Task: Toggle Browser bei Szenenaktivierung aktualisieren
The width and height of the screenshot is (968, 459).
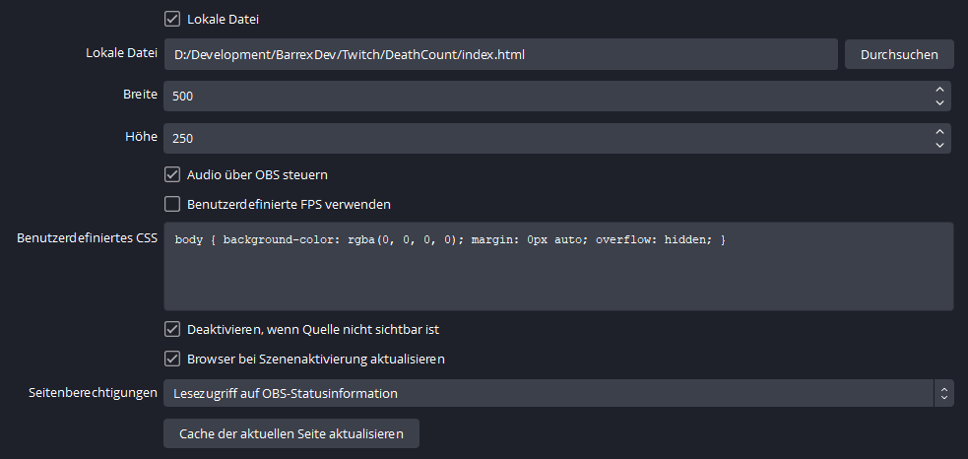Action: 172,359
